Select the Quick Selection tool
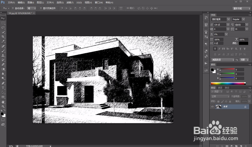 click(x=3, y=32)
